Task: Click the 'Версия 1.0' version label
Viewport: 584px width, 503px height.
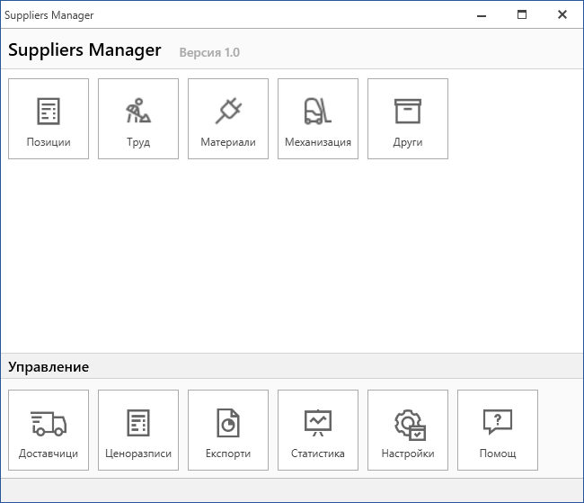Action: 209,52
